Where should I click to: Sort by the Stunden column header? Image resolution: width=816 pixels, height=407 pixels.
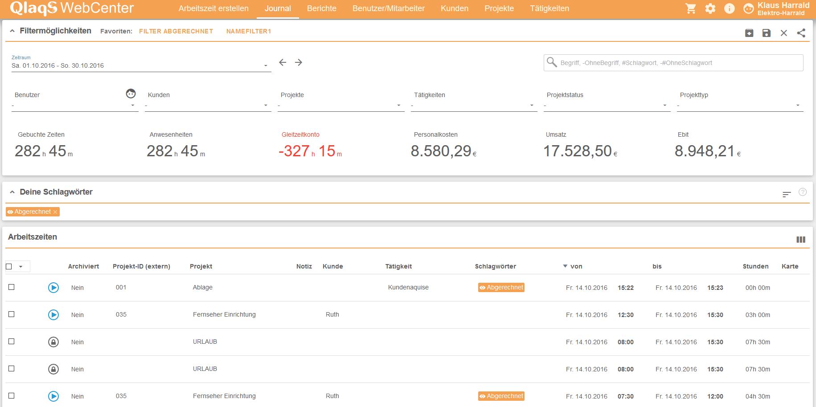click(755, 266)
